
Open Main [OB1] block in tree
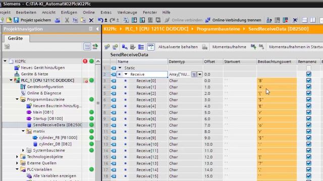click(43, 112)
